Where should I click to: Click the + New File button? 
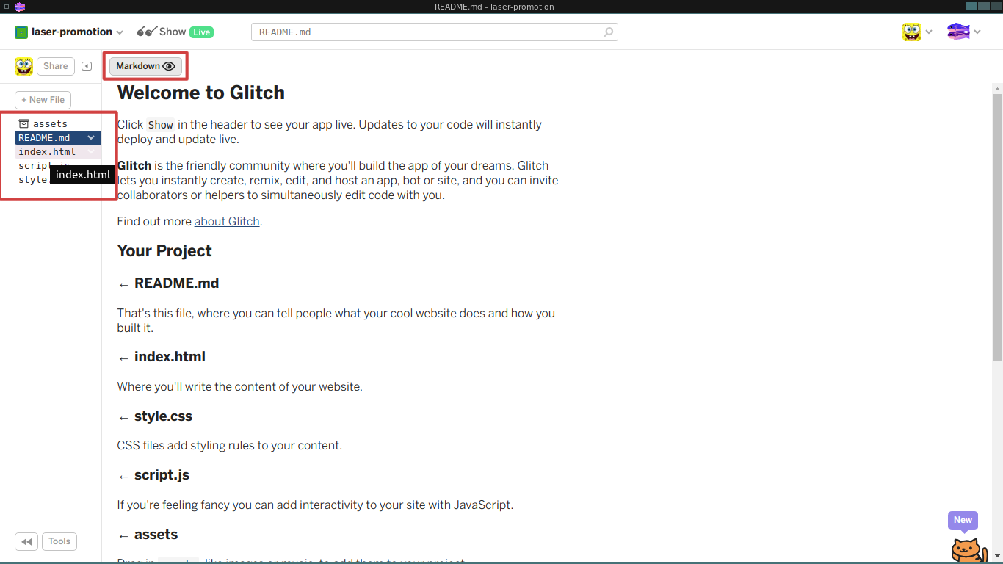pos(43,100)
